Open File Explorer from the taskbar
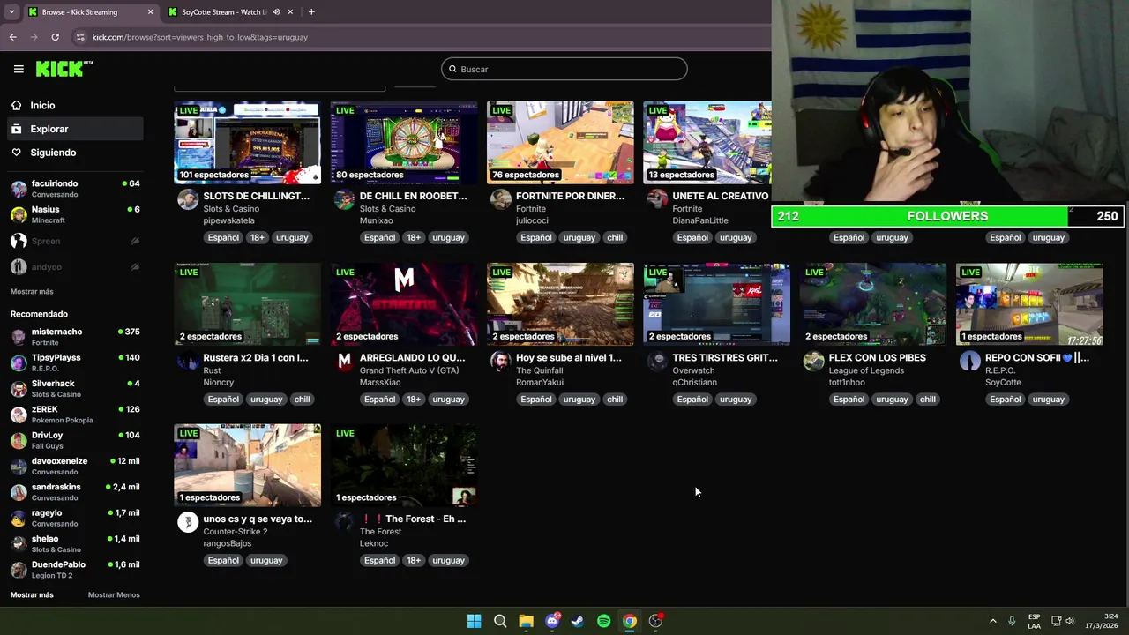 click(526, 621)
